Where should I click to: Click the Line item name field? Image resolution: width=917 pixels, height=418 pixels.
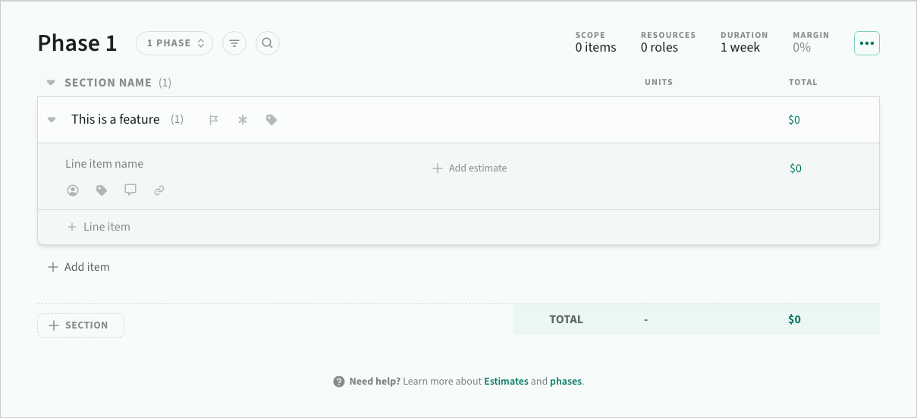point(105,164)
